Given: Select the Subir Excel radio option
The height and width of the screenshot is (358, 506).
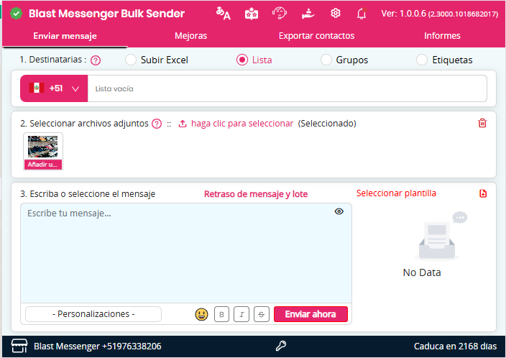Looking at the screenshot, I should point(131,60).
